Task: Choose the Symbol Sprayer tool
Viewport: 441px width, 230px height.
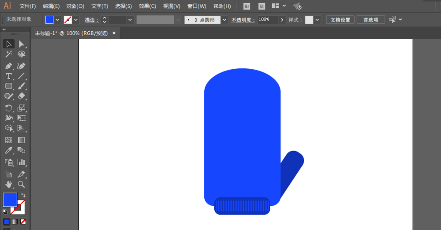Action: (9, 162)
